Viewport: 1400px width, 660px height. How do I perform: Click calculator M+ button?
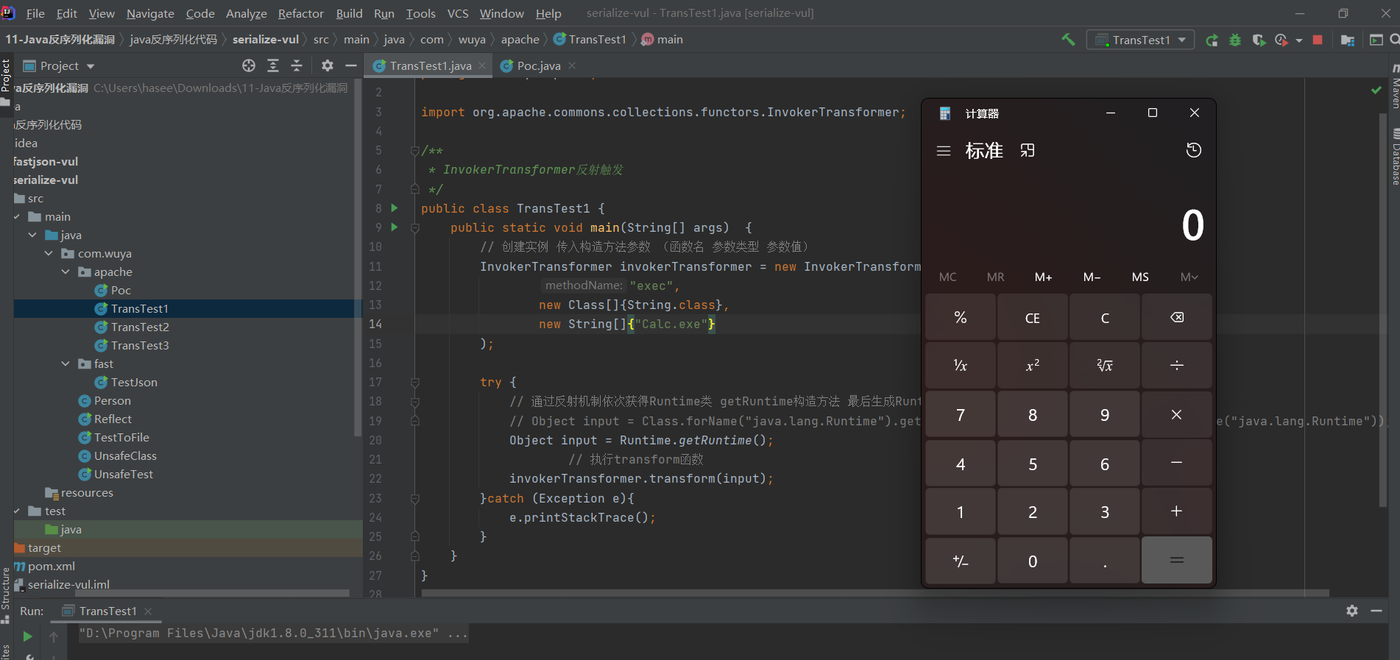point(1044,277)
